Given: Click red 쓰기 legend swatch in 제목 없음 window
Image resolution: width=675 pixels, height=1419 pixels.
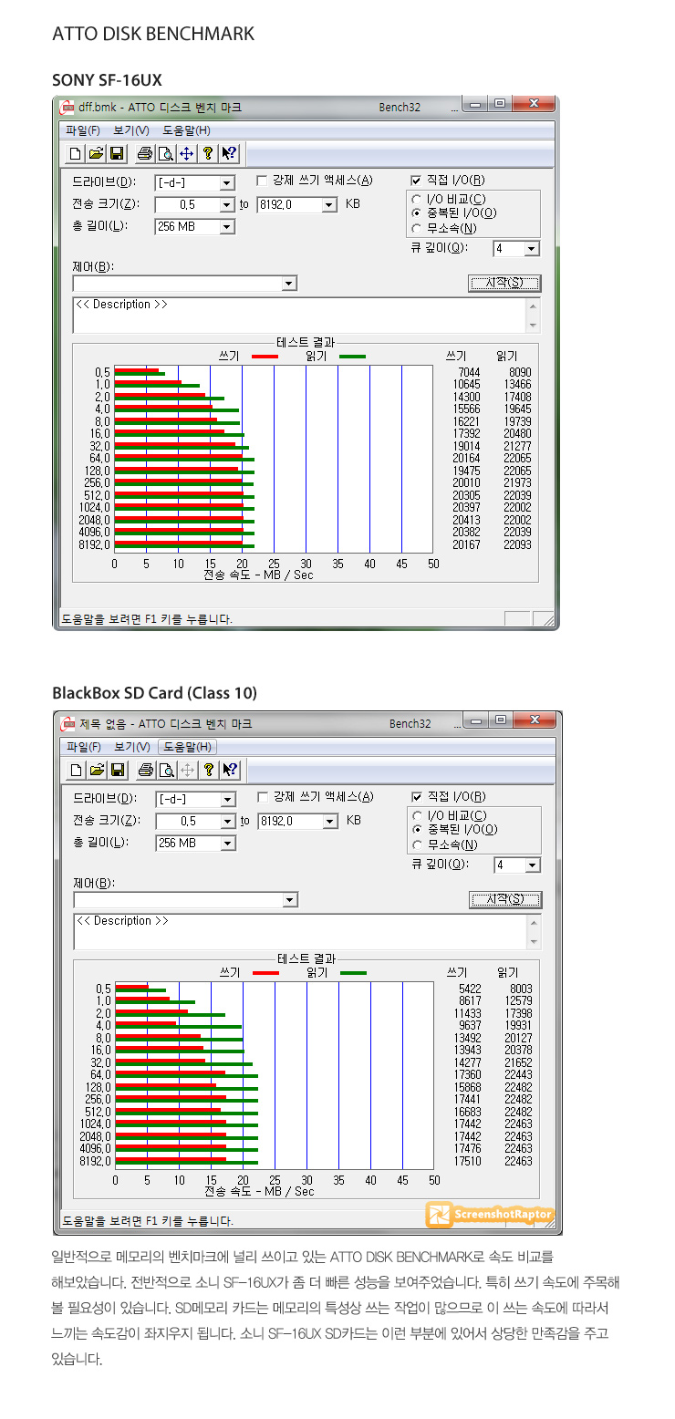Looking at the screenshot, I should point(265,972).
